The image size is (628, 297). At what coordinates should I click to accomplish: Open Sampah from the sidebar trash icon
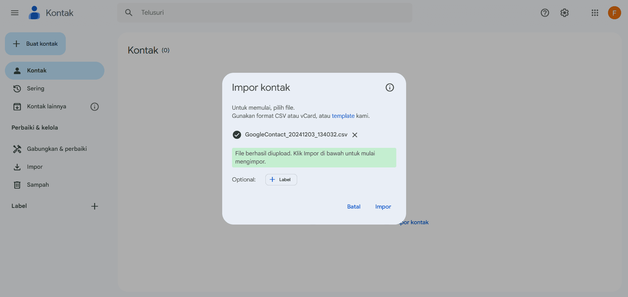tap(17, 185)
